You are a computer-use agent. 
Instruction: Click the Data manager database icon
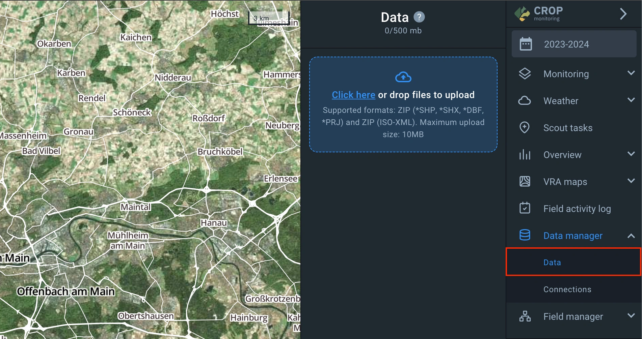pyautogui.click(x=525, y=235)
